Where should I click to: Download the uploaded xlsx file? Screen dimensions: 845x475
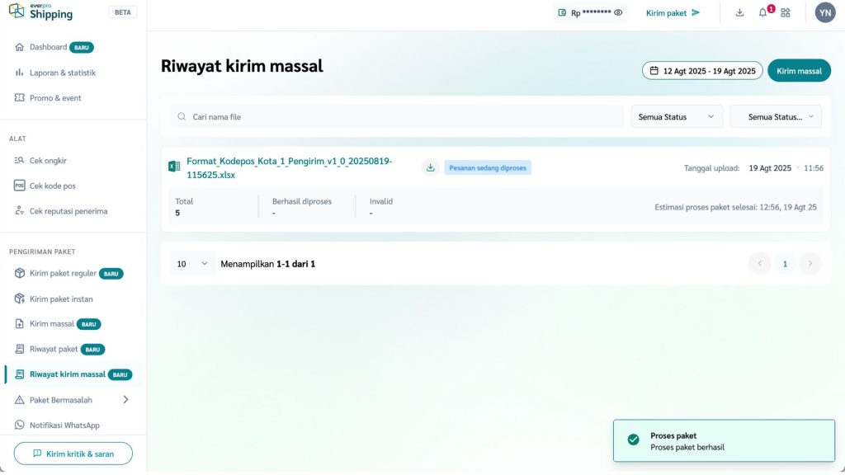[x=430, y=167]
